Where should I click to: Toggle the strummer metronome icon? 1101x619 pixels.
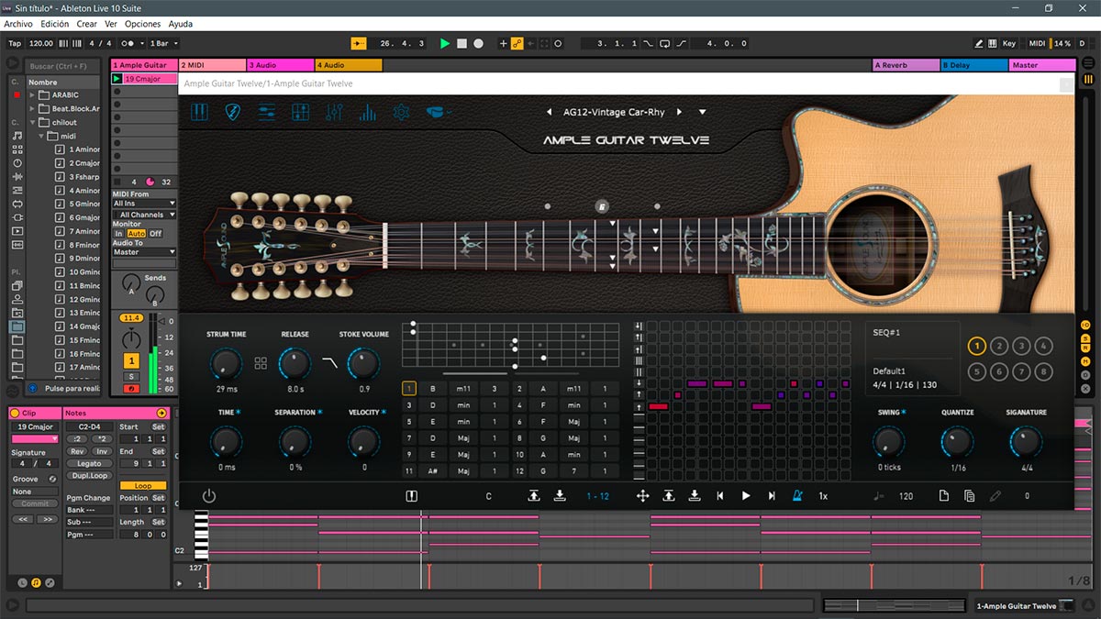pyautogui.click(x=797, y=496)
